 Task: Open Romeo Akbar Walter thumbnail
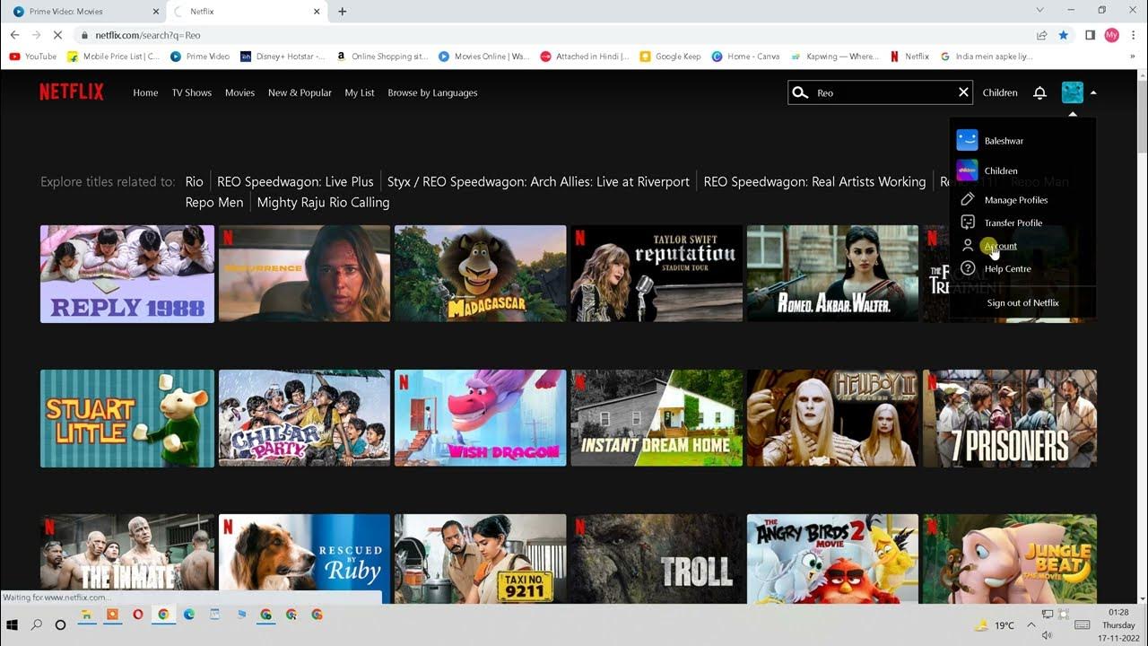click(x=832, y=274)
